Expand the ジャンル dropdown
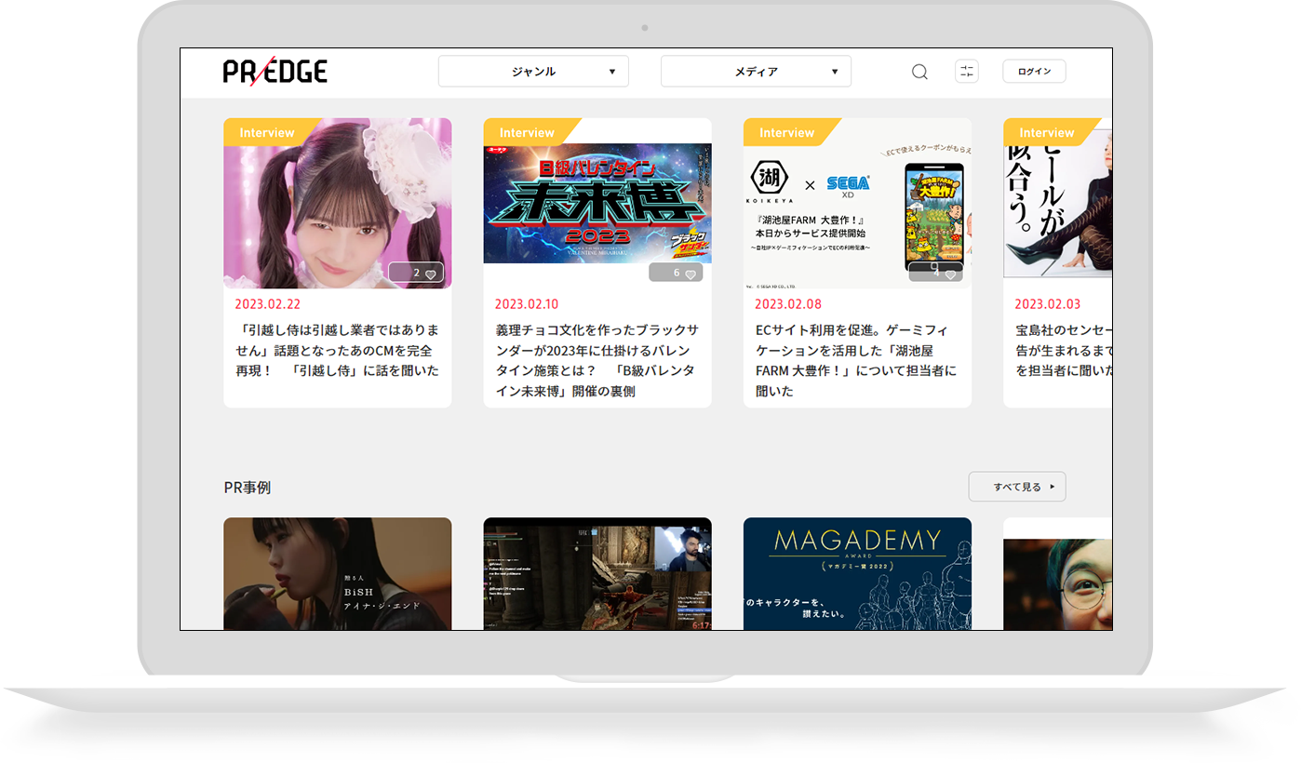The width and height of the screenshot is (1301, 763). coord(533,72)
